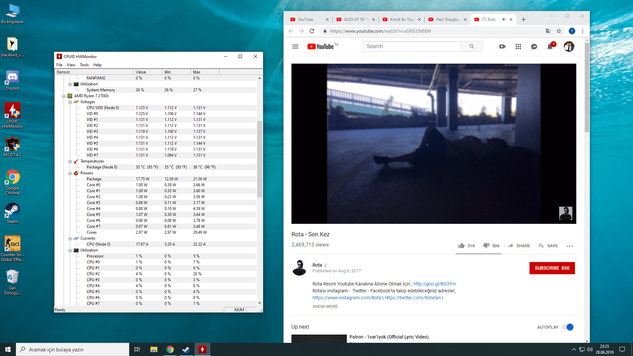Open the YouTube apps grid icon
The image size is (633, 356).
(x=518, y=46)
